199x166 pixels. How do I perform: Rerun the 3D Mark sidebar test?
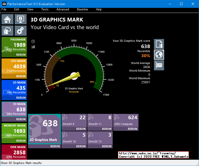coord(21,119)
